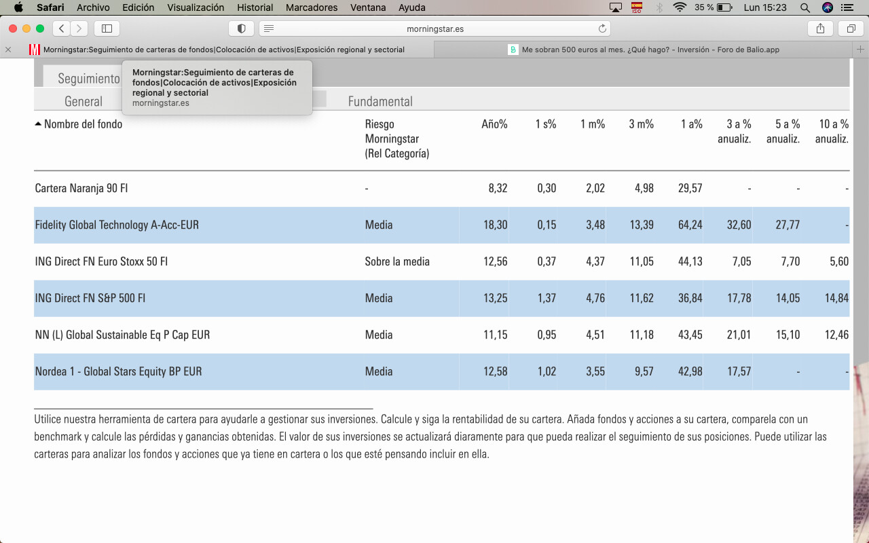Open Siri from the menu bar

coord(827,7)
